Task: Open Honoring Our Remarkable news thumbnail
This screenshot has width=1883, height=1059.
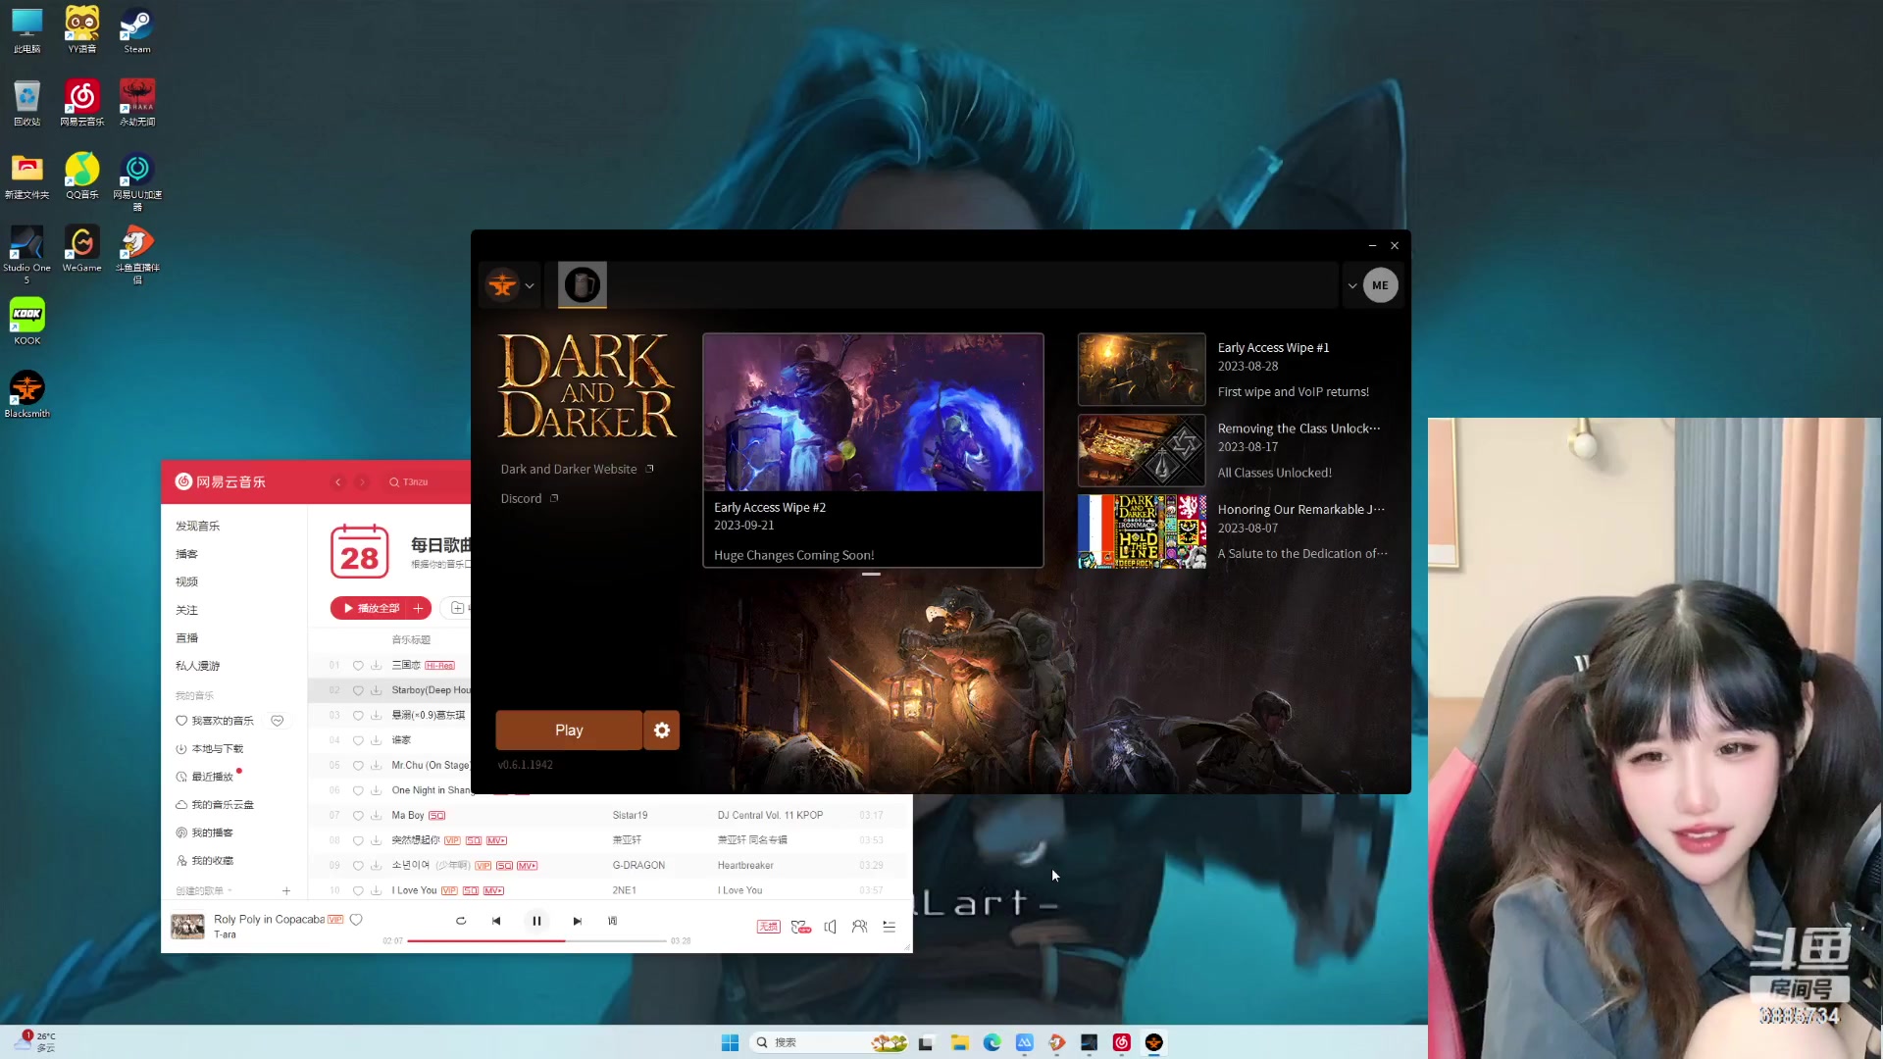Action: coord(1142,531)
